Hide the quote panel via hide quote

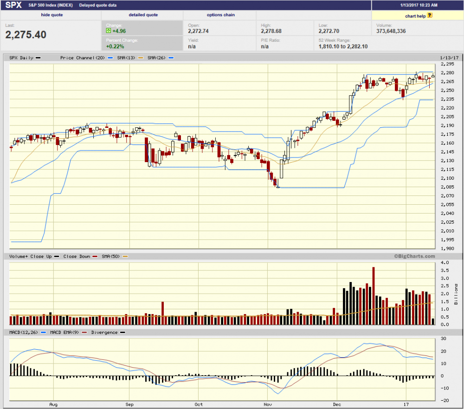click(x=52, y=15)
